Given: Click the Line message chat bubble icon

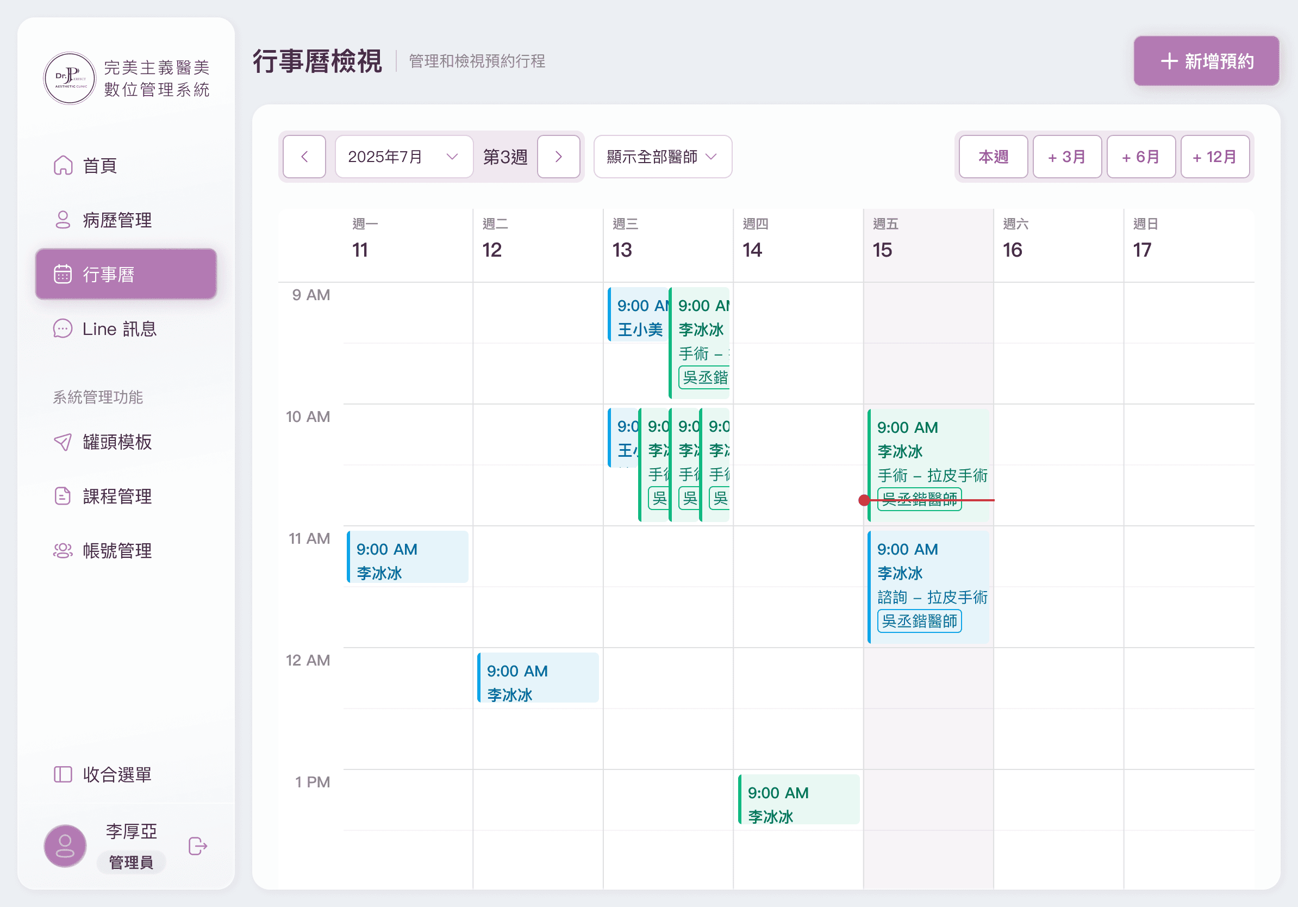Looking at the screenshot, I should (x=63, y=328).
